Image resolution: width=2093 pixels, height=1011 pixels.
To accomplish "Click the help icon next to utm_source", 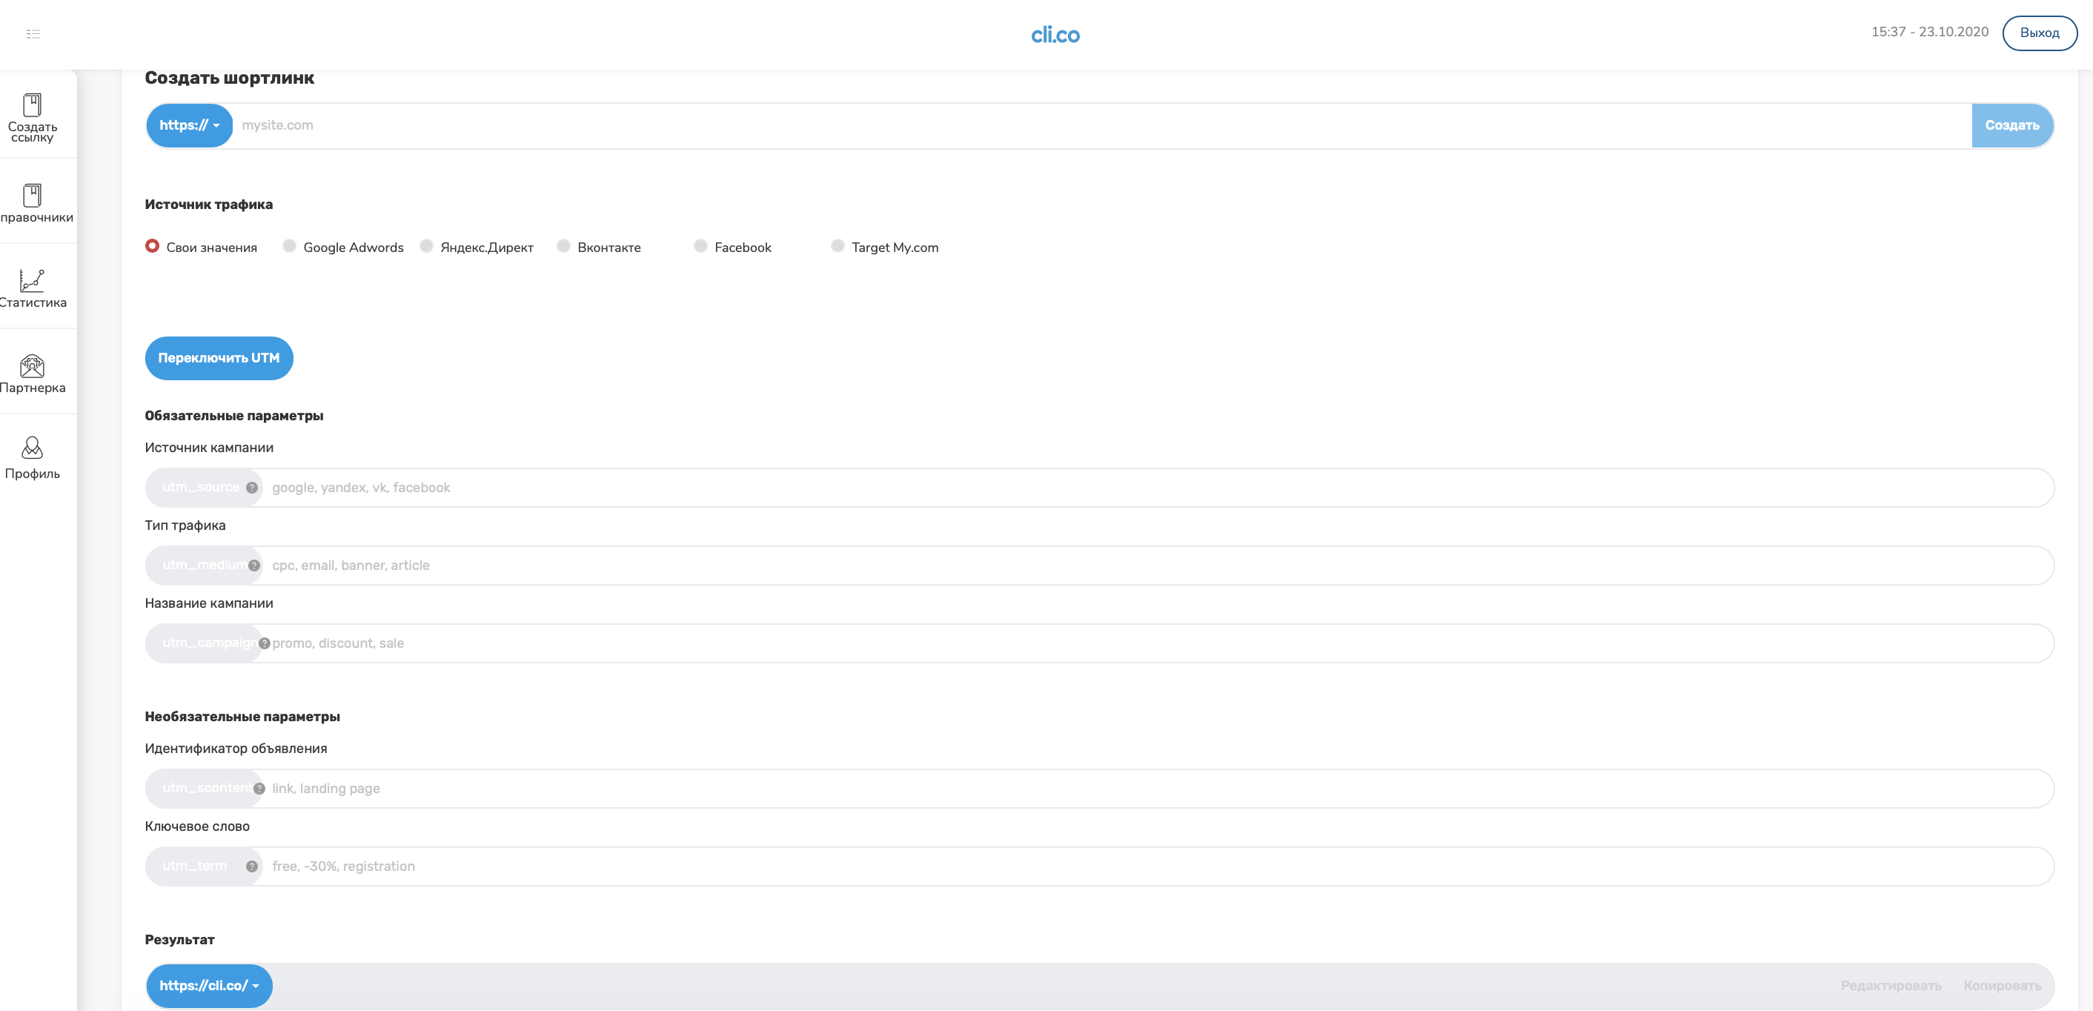I will tap(252, 488).
